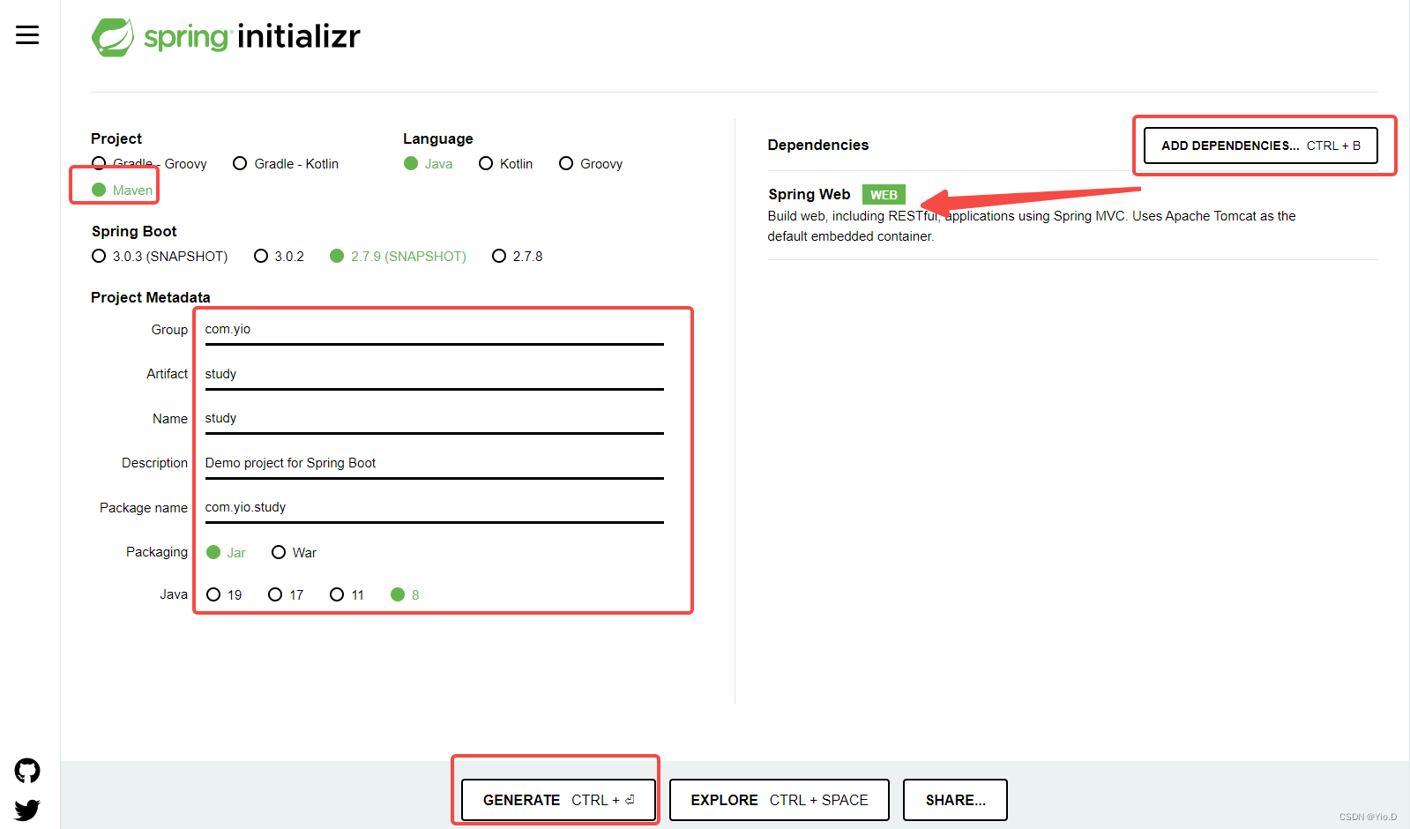Set packaging to Jar
The image size is (1410, 829).
(226, 553)
